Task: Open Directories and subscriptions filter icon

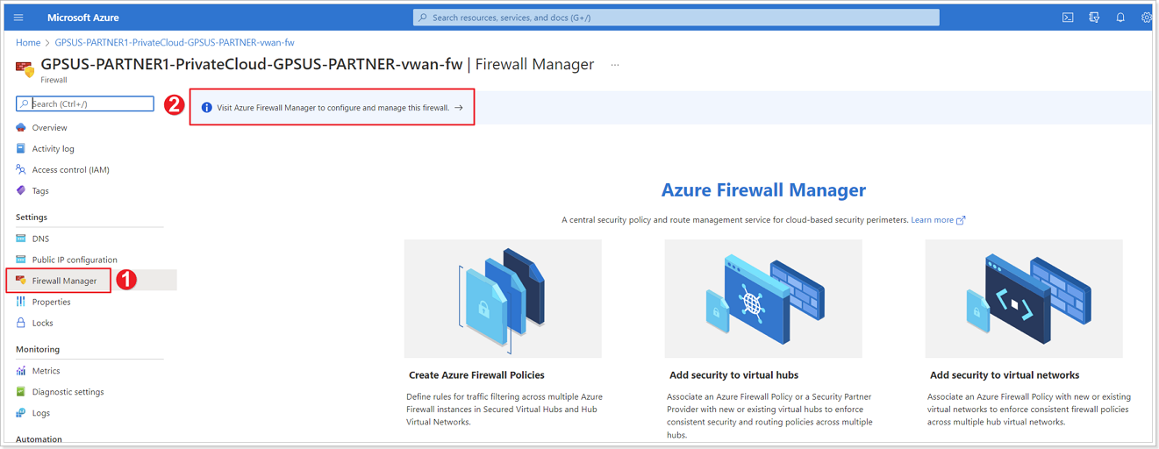Action: 1094,18
